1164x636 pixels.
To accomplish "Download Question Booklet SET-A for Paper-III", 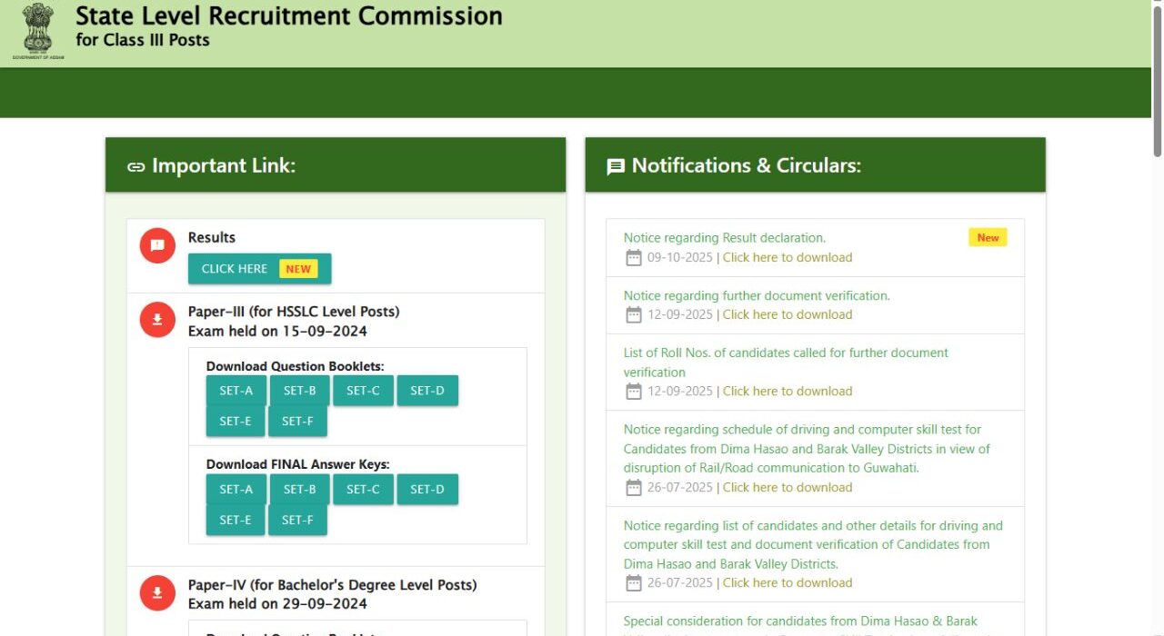I will [236, 391].
